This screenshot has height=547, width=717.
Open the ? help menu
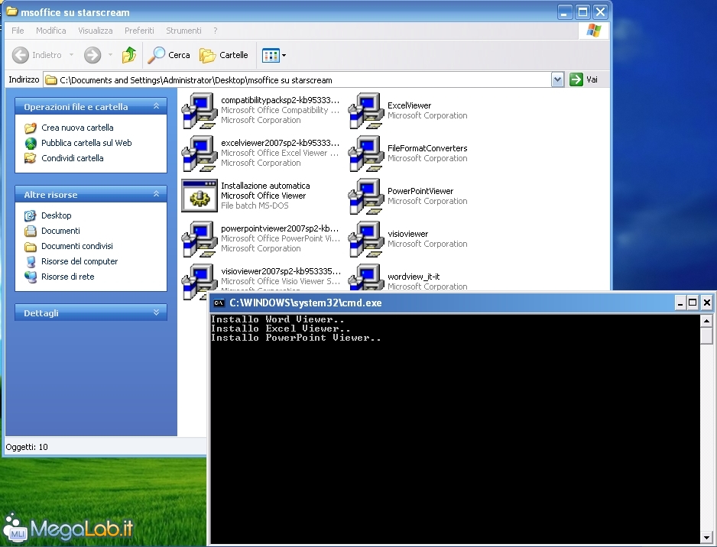point(216,31)
